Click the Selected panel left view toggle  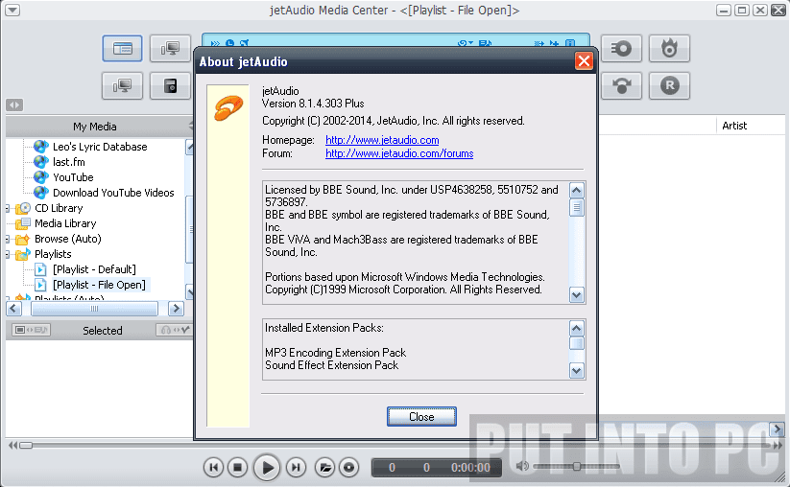(31, 330)
